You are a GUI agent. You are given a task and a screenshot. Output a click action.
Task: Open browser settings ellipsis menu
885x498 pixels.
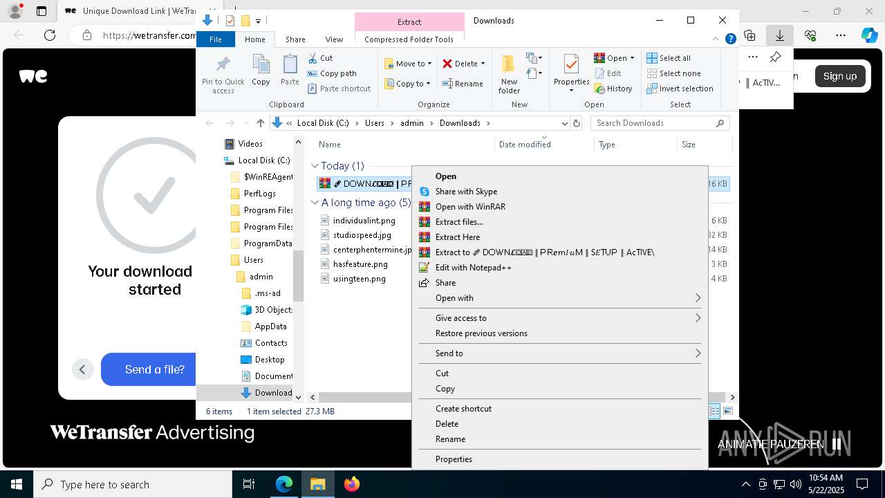tap(840, 35)
